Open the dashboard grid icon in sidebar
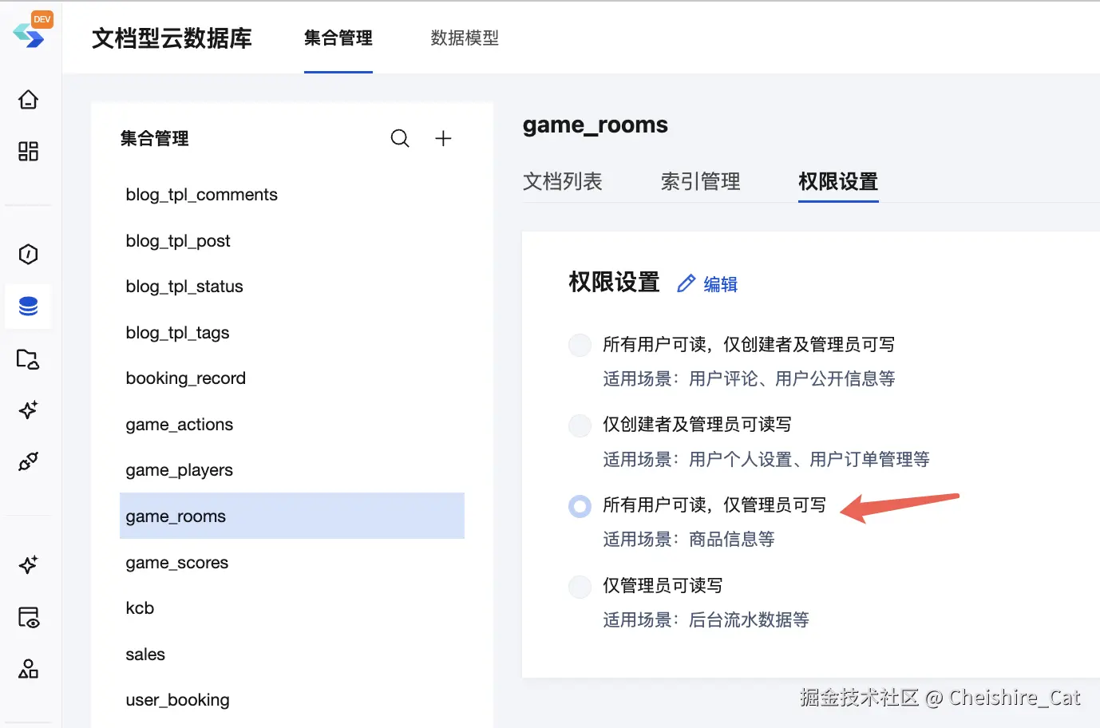This screenshot has height=728, width=1100. tap(29, 152)
